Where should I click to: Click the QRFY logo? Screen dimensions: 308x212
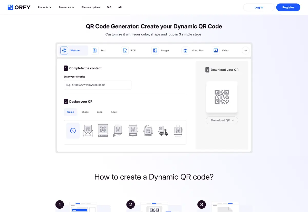[19, 7]
